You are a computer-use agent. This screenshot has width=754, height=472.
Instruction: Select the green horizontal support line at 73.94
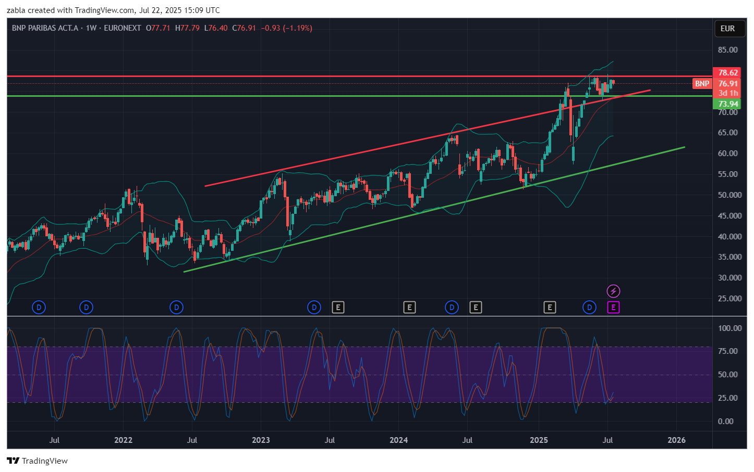point(360,96)
